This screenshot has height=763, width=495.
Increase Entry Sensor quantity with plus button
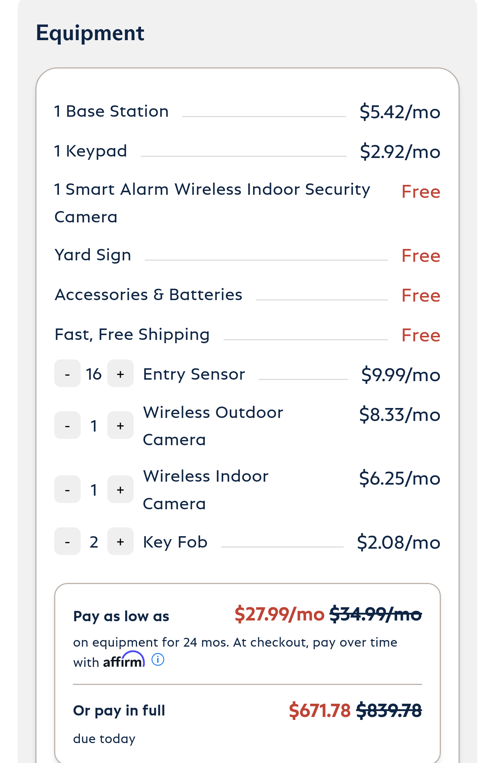coord(120,373)
